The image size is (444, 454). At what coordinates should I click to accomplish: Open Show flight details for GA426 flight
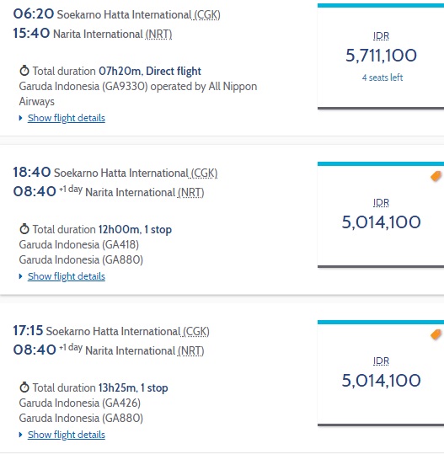point(67,435)
